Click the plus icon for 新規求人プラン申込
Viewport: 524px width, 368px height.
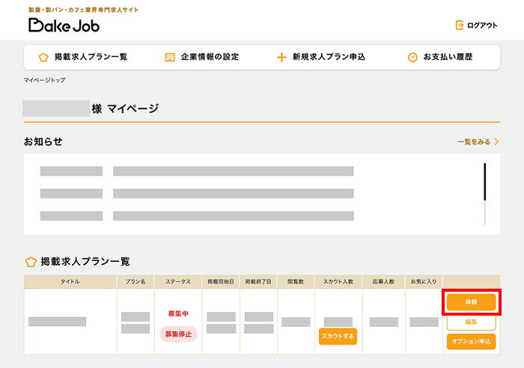[x=281, y=57]
